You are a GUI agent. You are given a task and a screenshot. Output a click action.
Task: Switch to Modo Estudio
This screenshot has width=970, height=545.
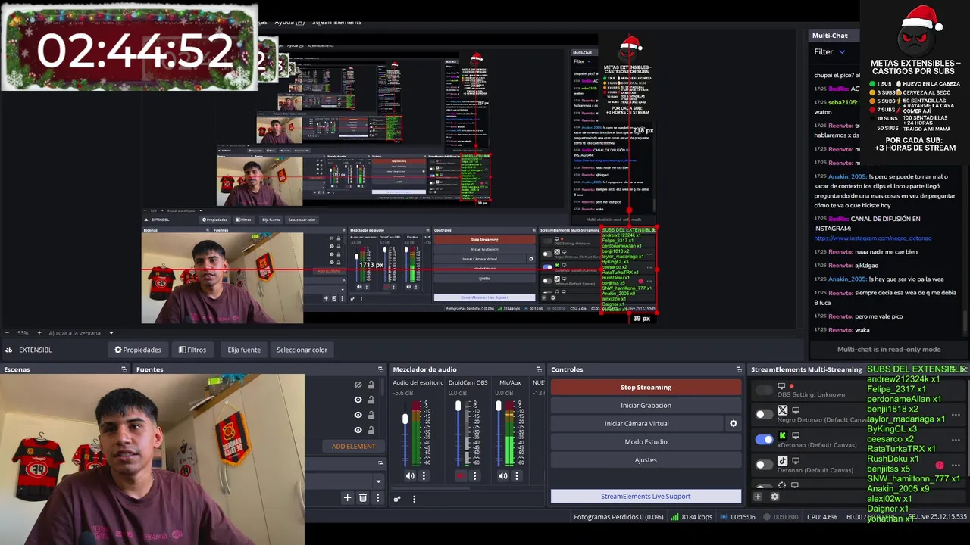646,442
